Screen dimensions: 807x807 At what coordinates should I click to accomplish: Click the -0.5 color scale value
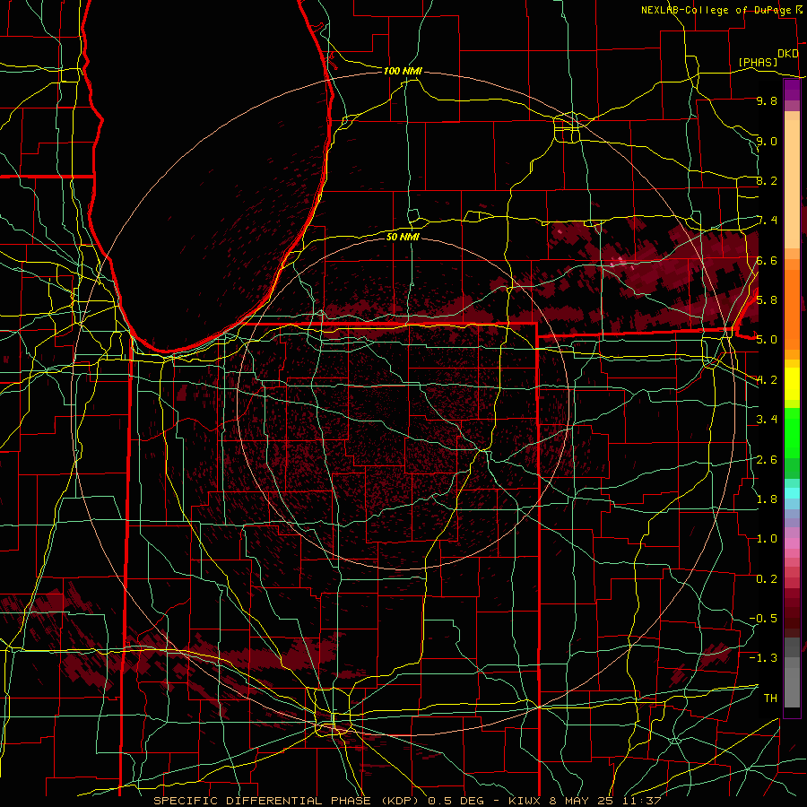pyautogui.click(x=764, y=618)
